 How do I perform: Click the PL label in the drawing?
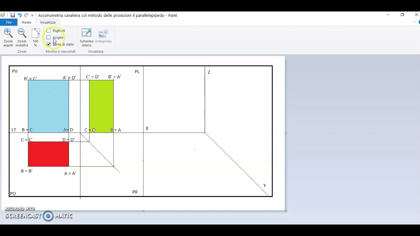pyautogui.click(x=137, y=72)
